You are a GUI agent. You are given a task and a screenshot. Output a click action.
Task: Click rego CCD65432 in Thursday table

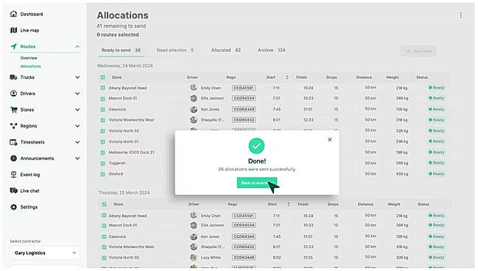(244, 247)
